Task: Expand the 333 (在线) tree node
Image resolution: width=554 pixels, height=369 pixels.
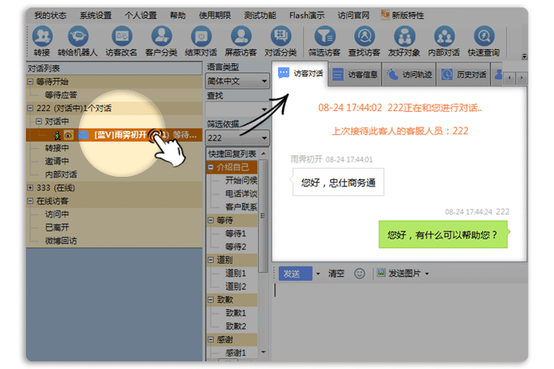Action: click(x=30, y=188)
